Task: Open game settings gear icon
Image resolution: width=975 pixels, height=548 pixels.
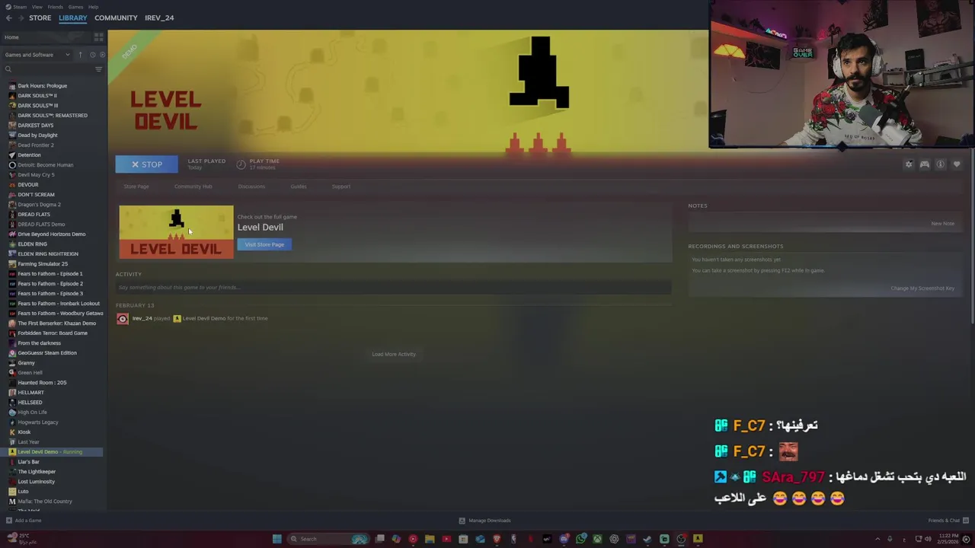Action: pos(908,164)
